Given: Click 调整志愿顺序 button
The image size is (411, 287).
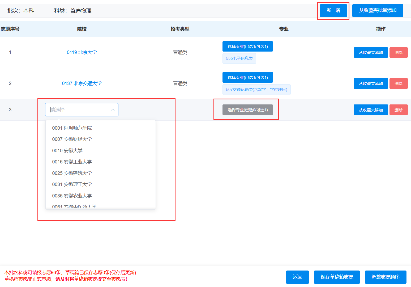Looking at the screenshot, I should [x=385, y=277].
